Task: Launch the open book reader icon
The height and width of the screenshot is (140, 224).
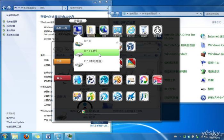Action: [131, 79]
